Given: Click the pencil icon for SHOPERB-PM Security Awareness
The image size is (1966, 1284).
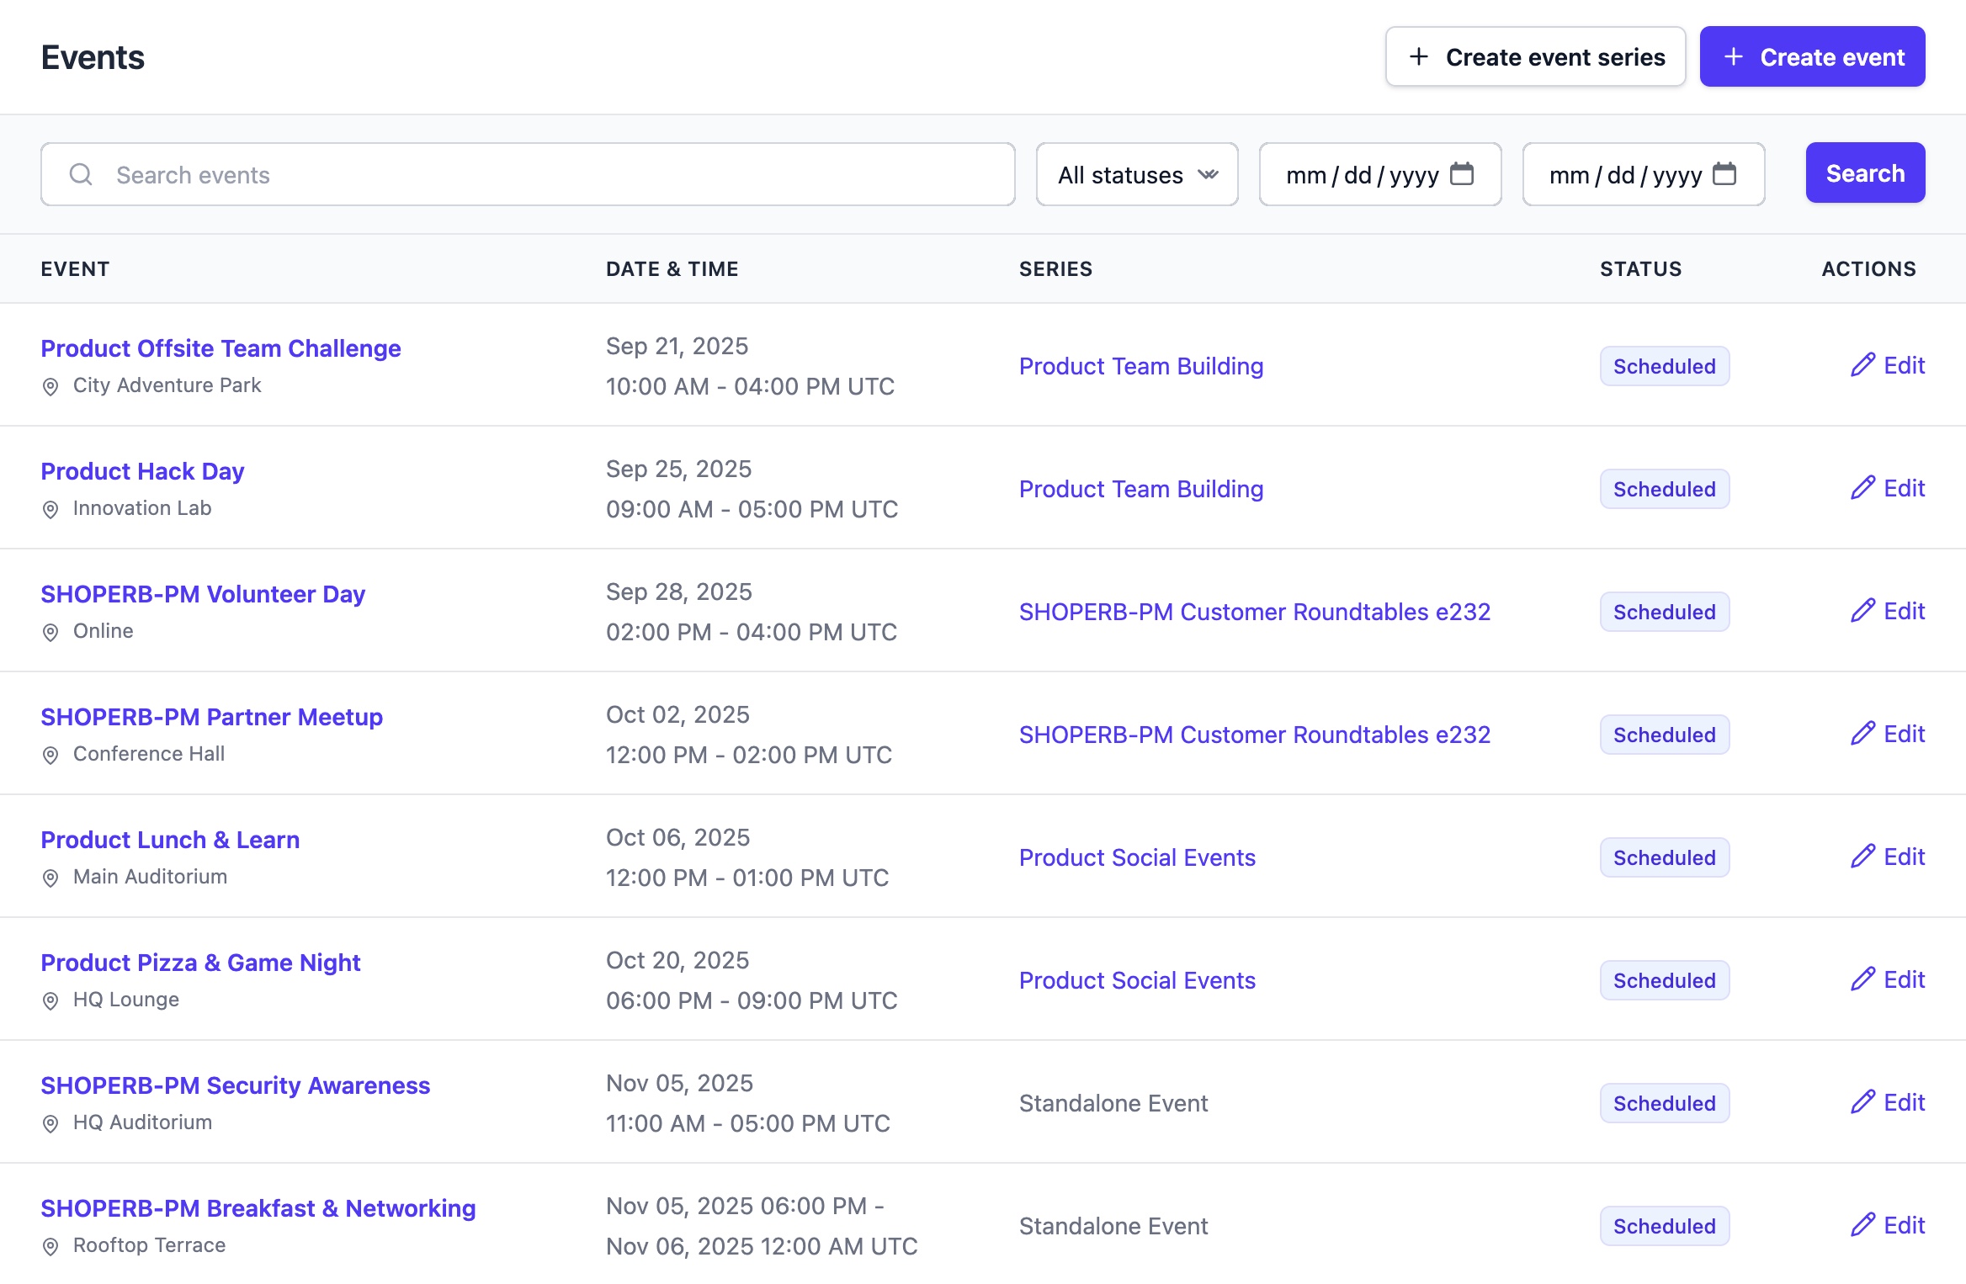Looking at the screenshot, I should (x=1862, y=1102).
